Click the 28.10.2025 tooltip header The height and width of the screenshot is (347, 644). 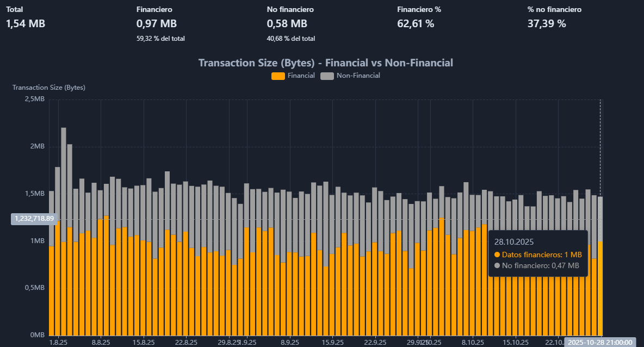click(512, 241)
